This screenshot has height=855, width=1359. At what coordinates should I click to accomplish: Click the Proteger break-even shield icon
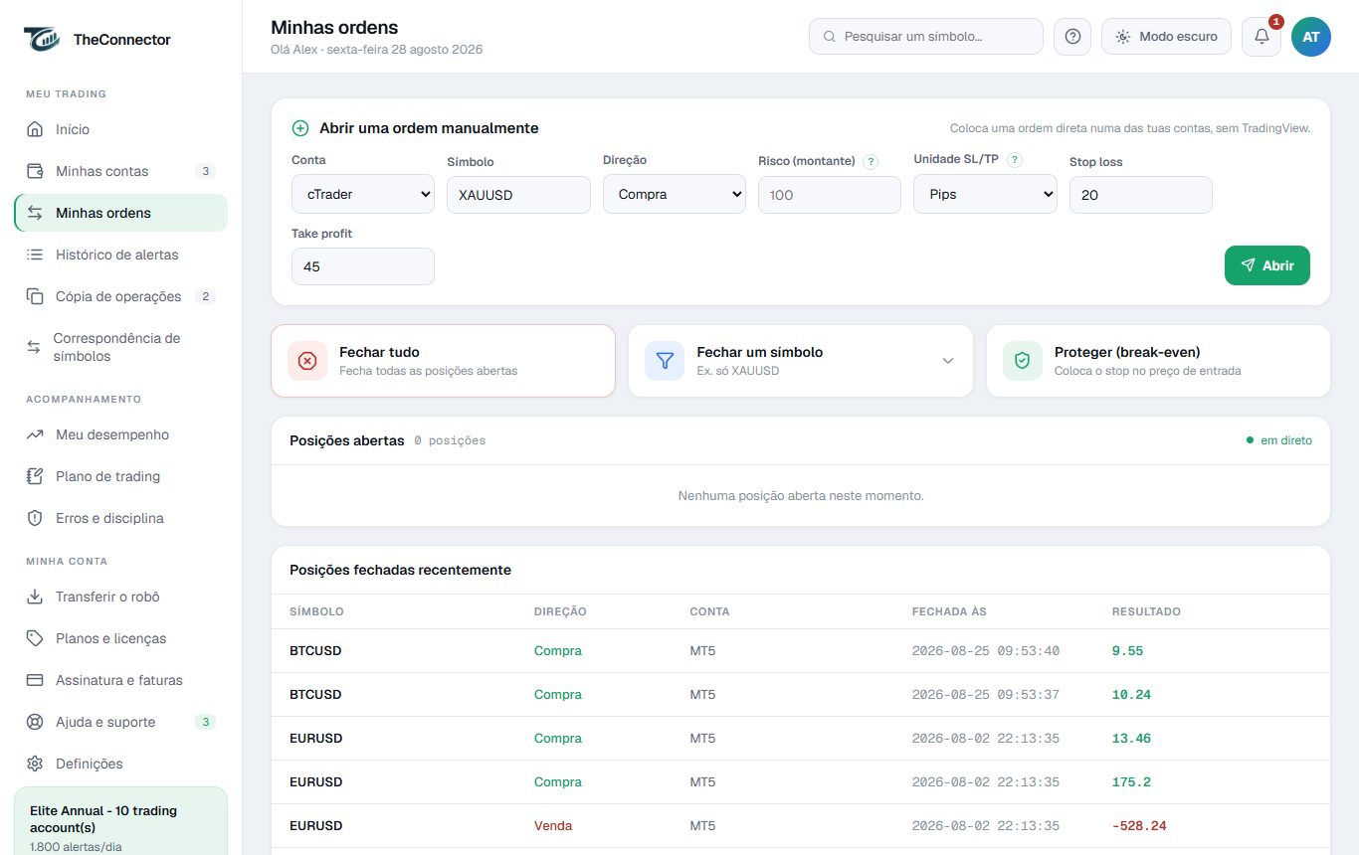pos(1022,361)
